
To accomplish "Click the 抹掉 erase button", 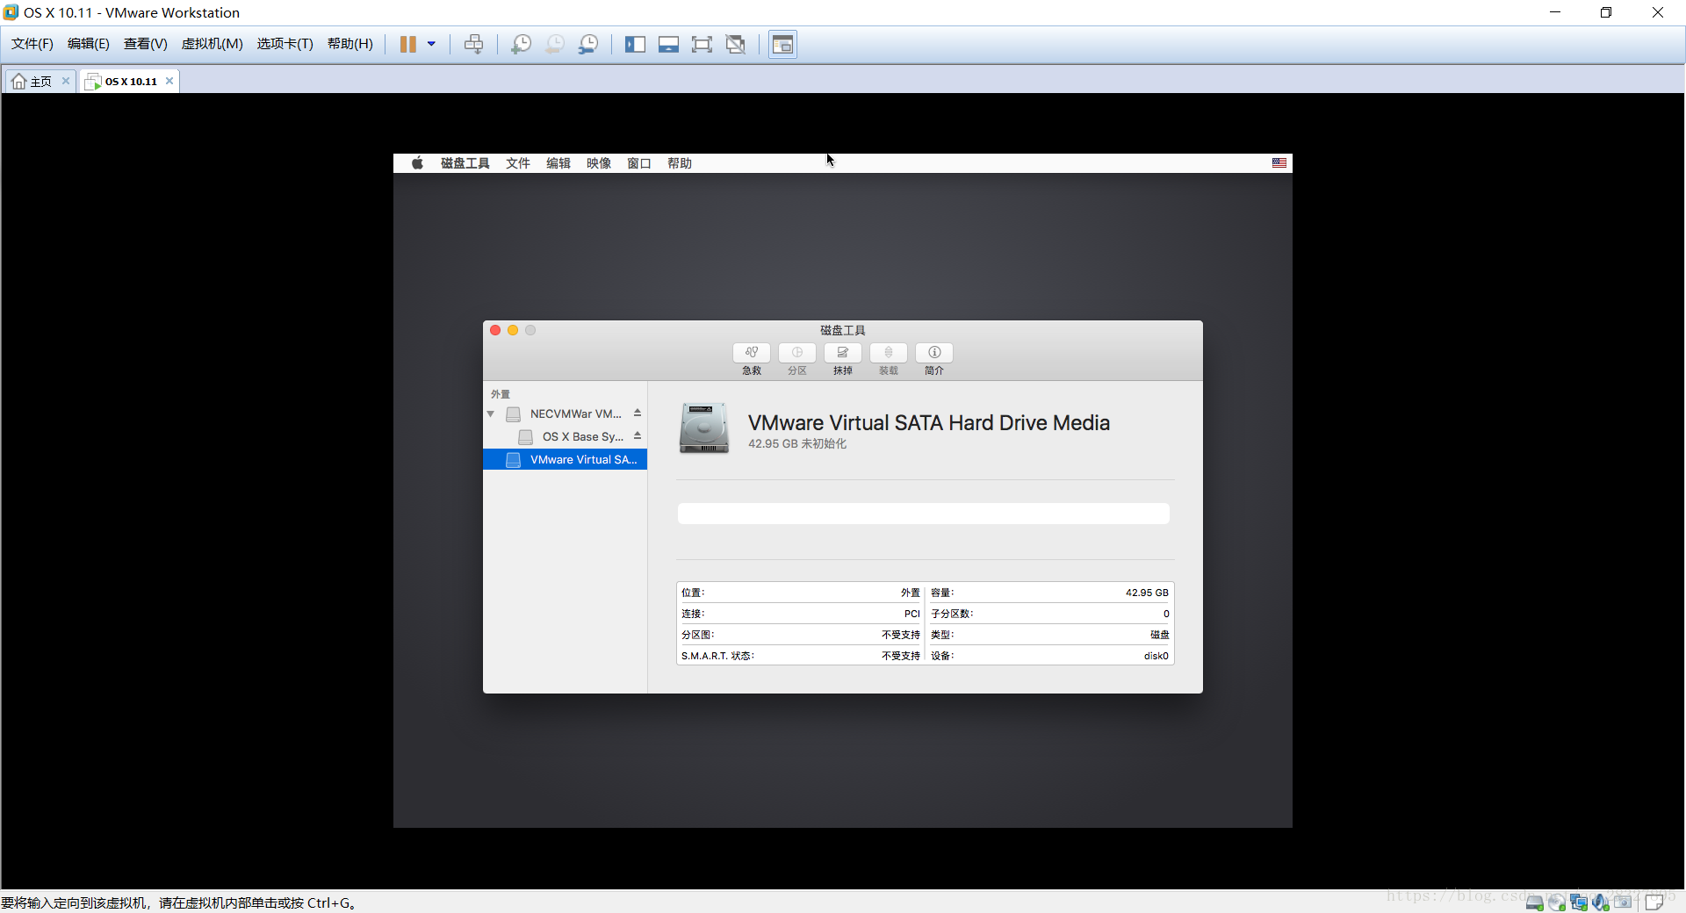I will click(843, 353).
